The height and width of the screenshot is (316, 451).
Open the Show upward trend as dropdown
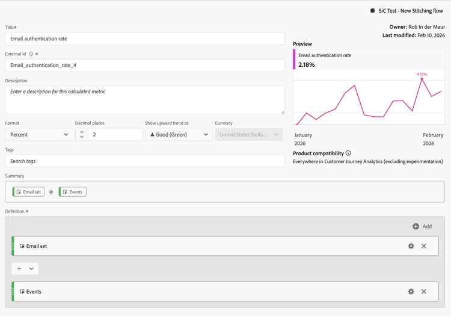coord(179,134)
